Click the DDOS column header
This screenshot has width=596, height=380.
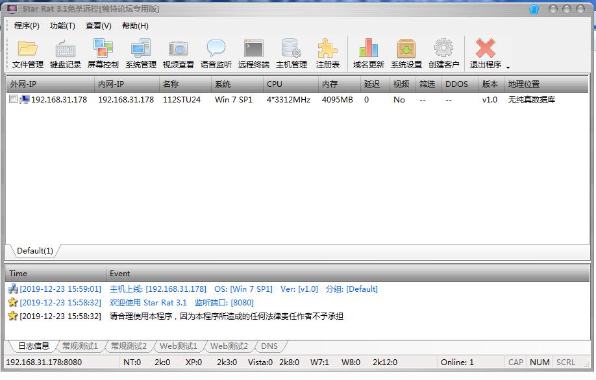pyautogui.click(x=460, y=84)
